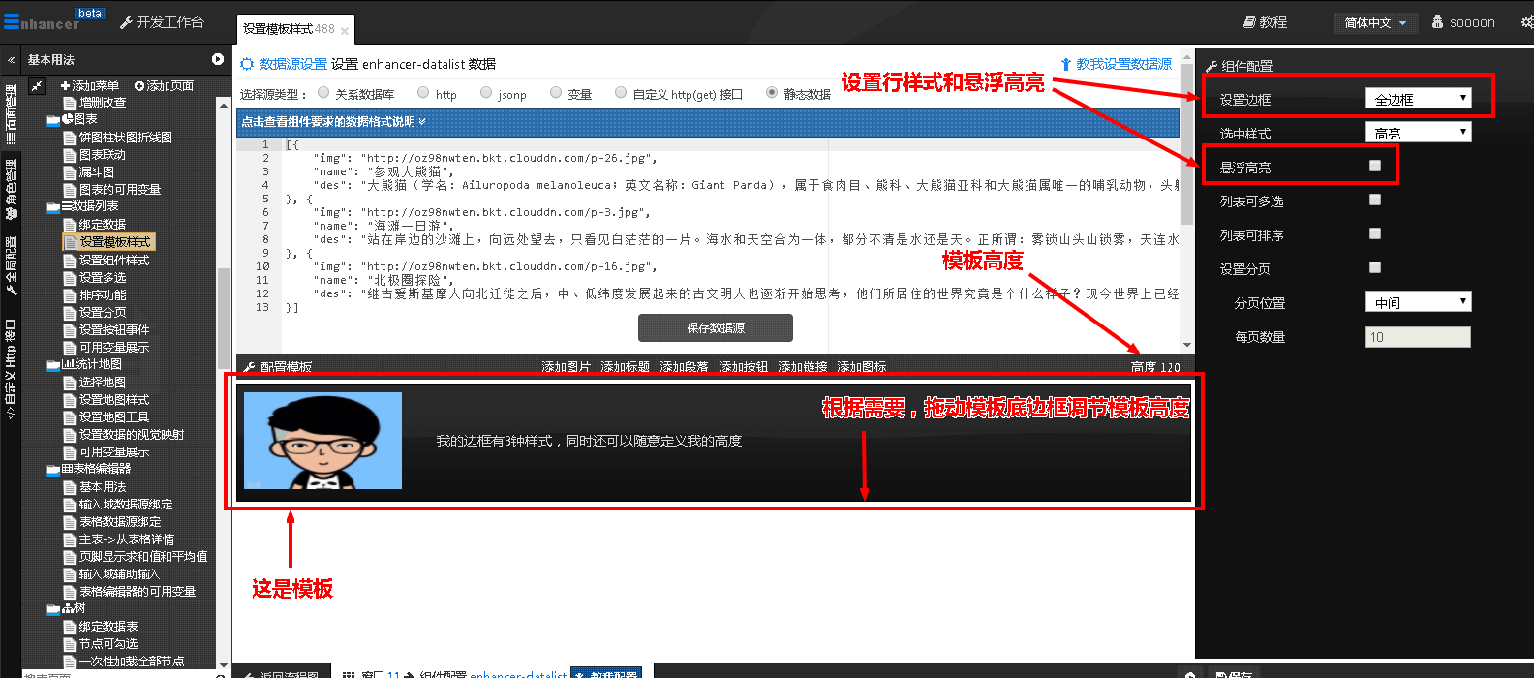Viewport: 1534px width, 678px height.
Task: Enable the 悬浮高亮 checkbox
Action: [x=1374, y=166]
